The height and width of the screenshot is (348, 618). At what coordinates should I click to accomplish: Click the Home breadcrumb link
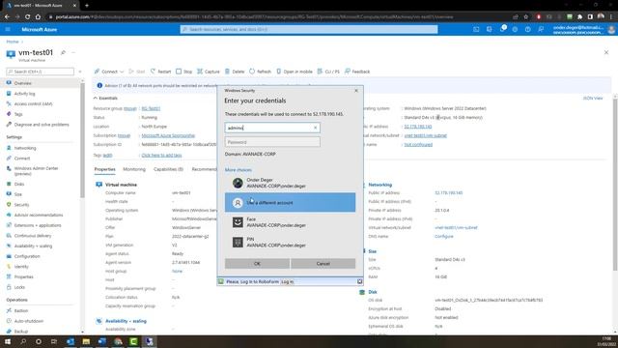(x=13, y=42)
